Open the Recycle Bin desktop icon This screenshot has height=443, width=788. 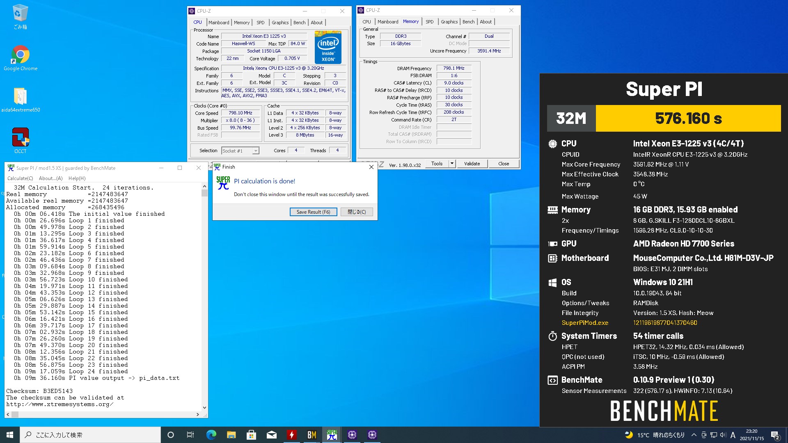20,17
